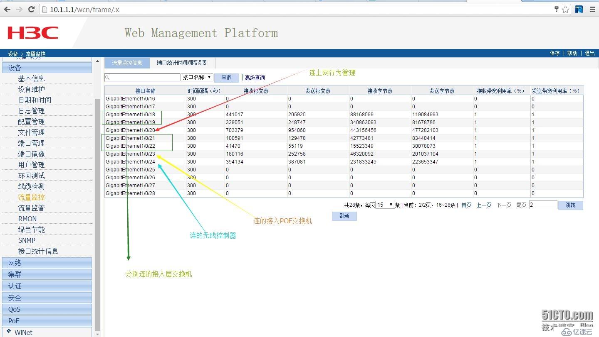Click the magnifier icon in search box
This screenshot has width=599, height=337.
(x=107, y=77)
